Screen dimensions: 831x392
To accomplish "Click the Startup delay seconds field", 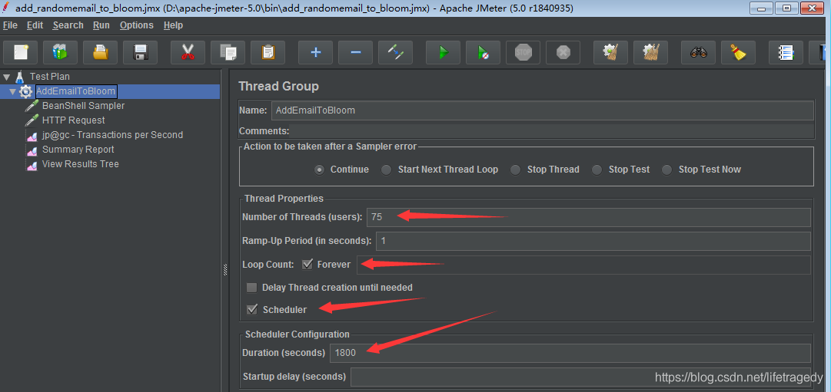I will pos(580,377).
